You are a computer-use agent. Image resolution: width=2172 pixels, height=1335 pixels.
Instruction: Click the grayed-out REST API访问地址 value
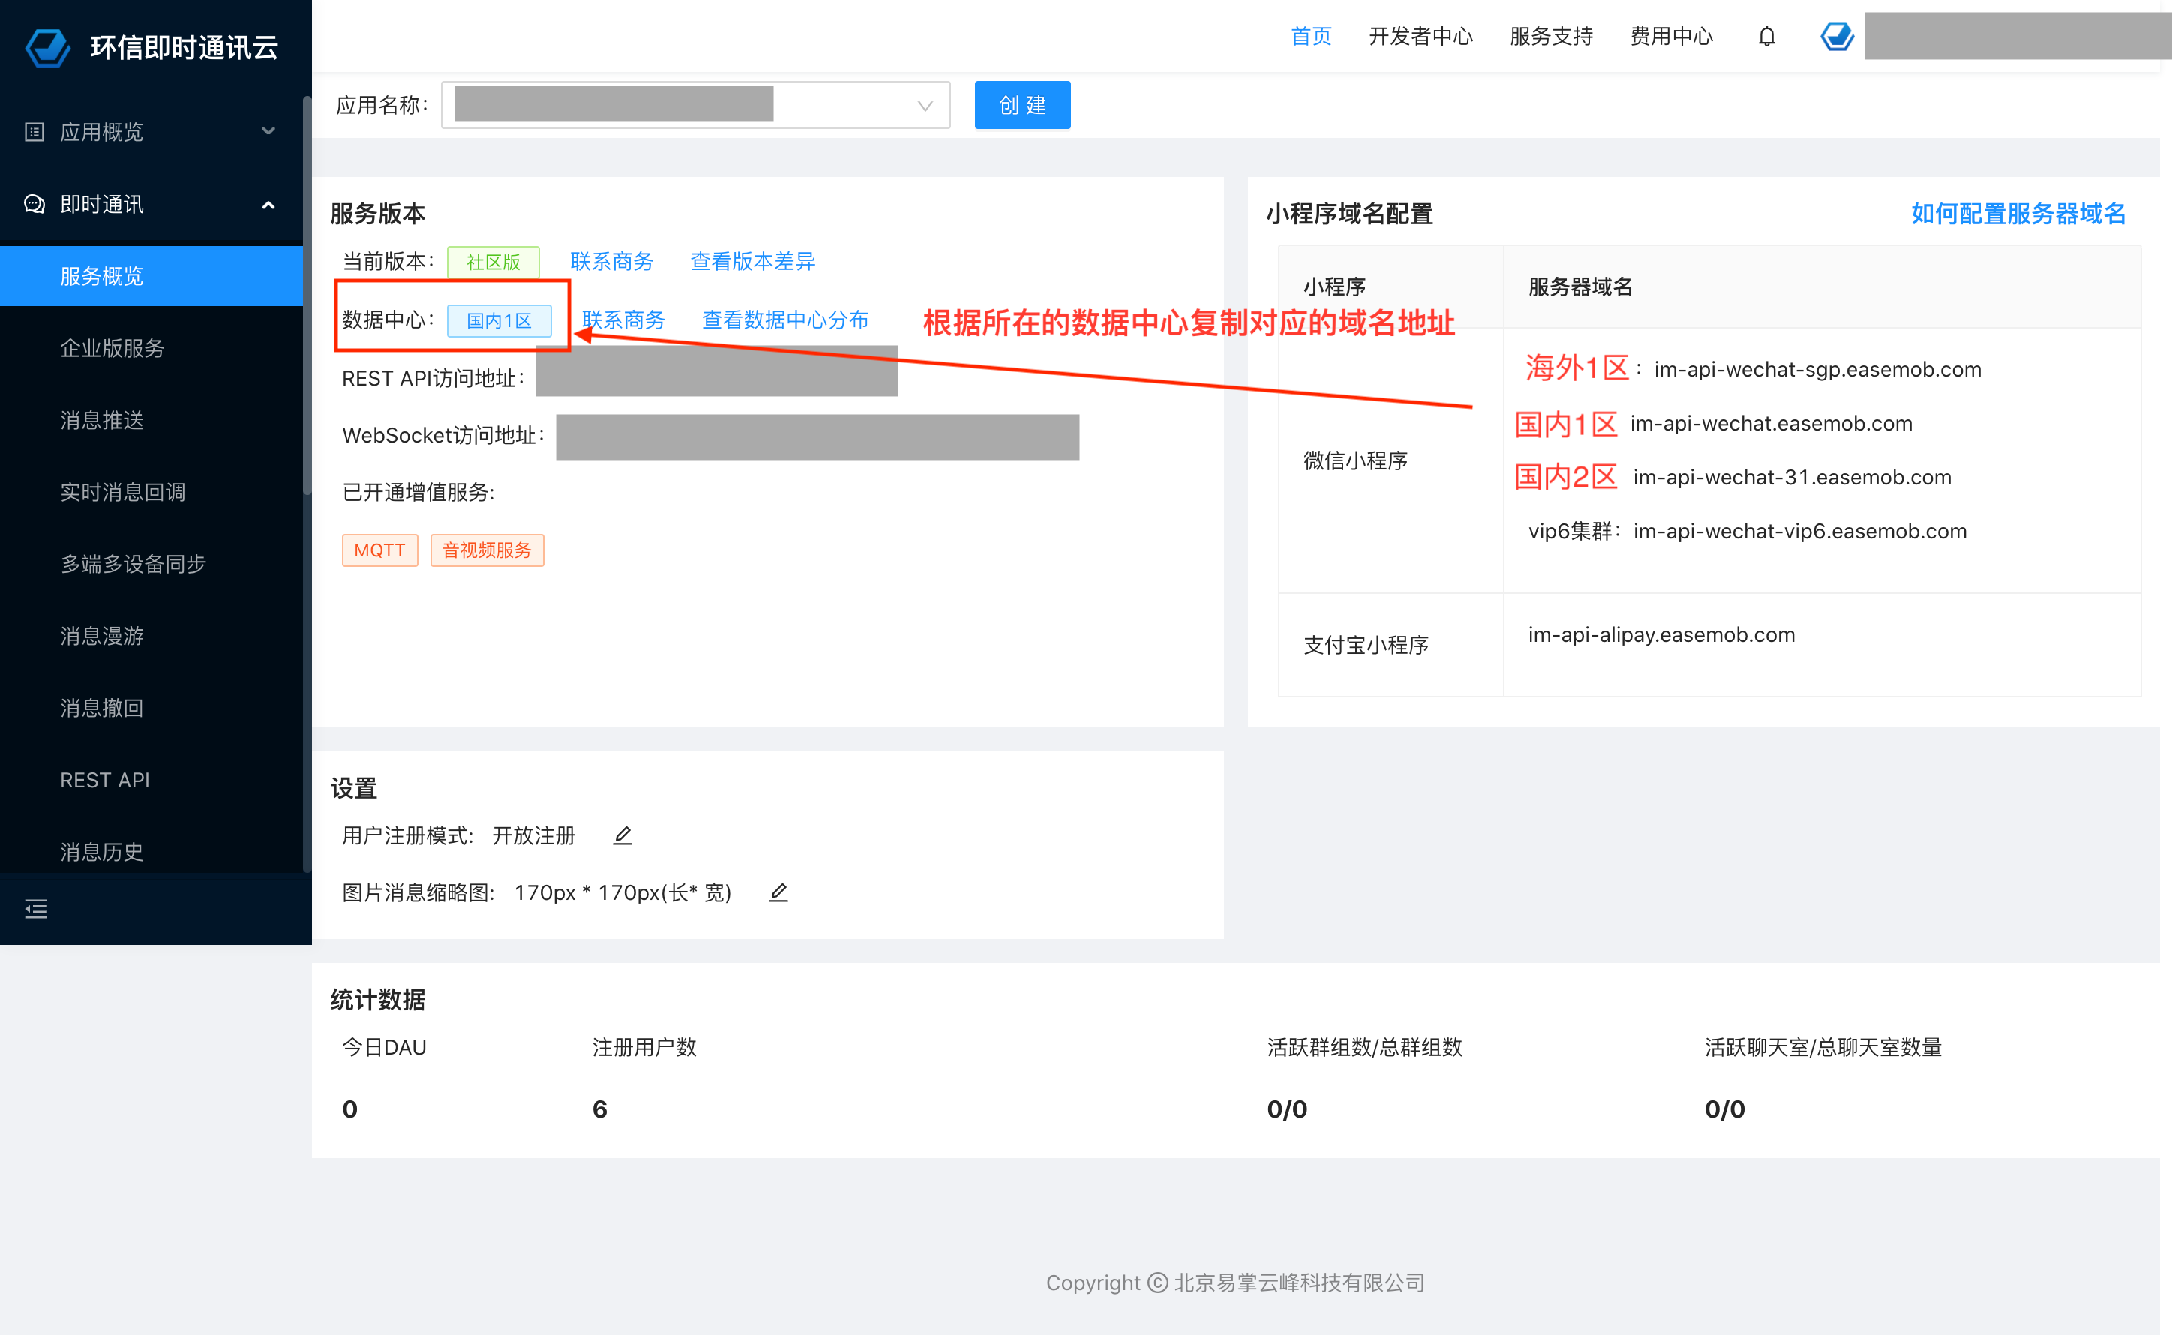tap(717, 370)
